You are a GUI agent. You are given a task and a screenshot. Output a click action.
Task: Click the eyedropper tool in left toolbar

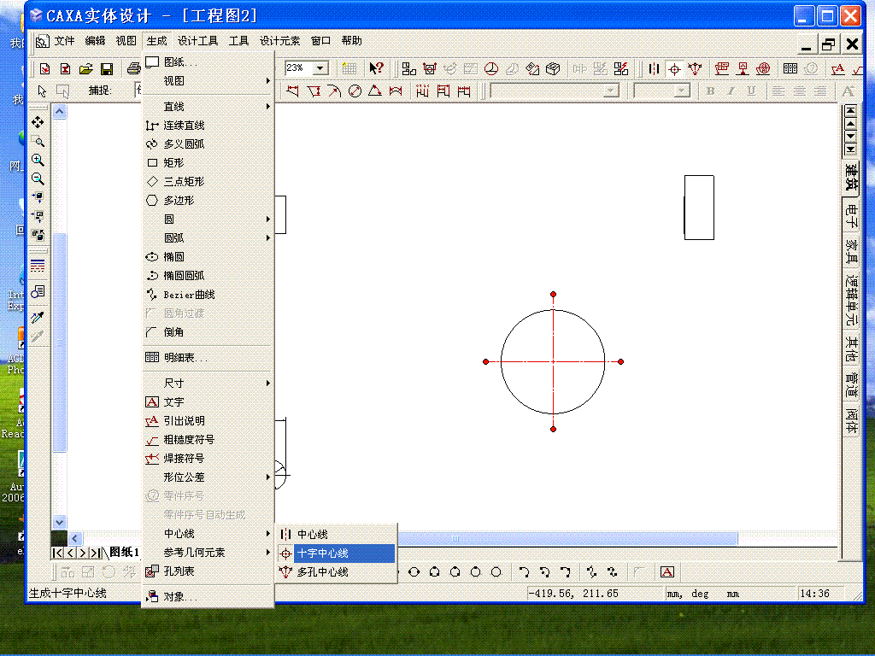pos(38,318)
